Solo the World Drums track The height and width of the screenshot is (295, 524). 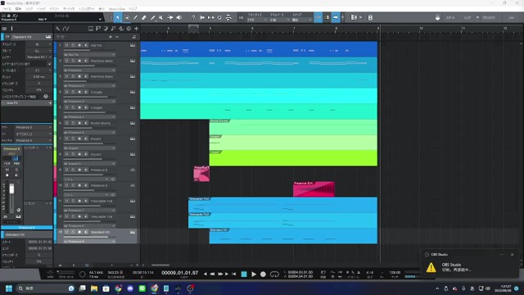point(73,123)
